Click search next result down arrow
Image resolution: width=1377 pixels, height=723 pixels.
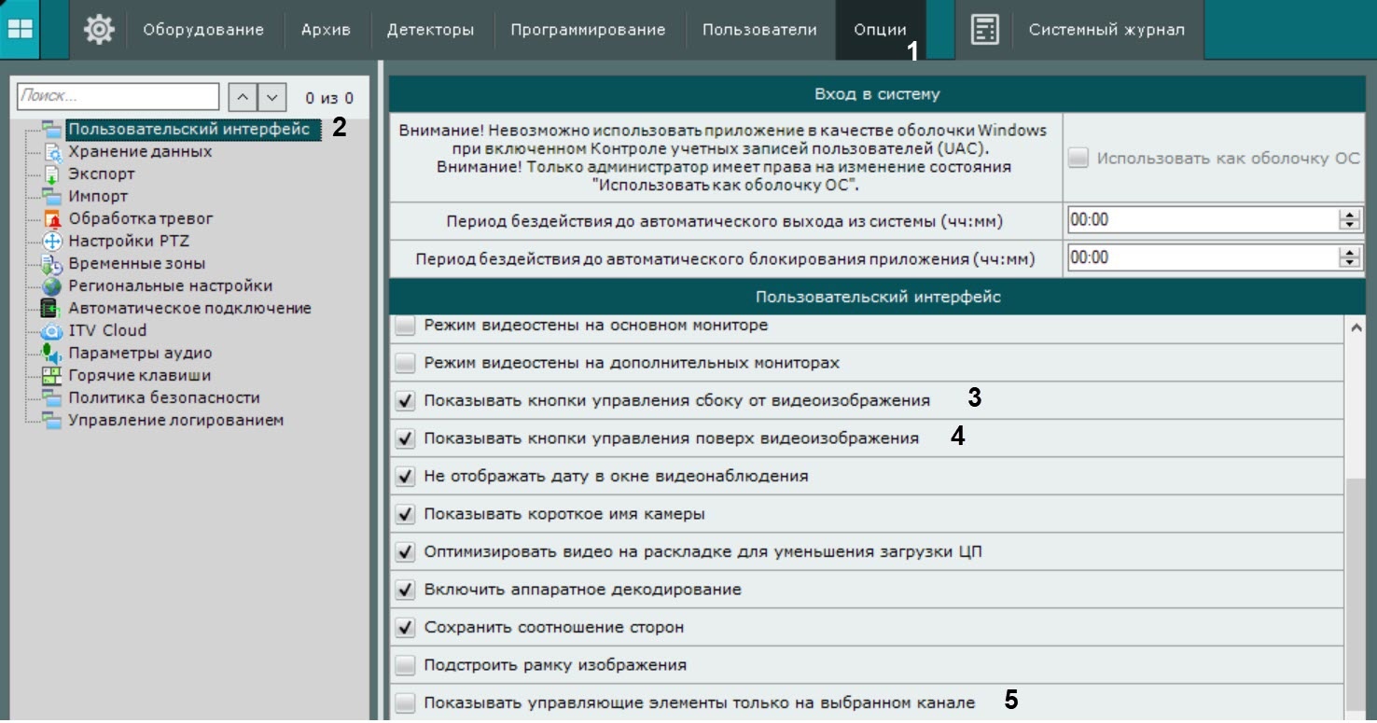point(271,97)
